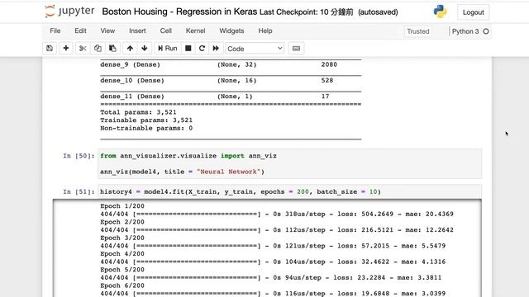Click the loss: 23.2284 progress line
The width and height of the screenshot is (529, 297).
point(270,277)
